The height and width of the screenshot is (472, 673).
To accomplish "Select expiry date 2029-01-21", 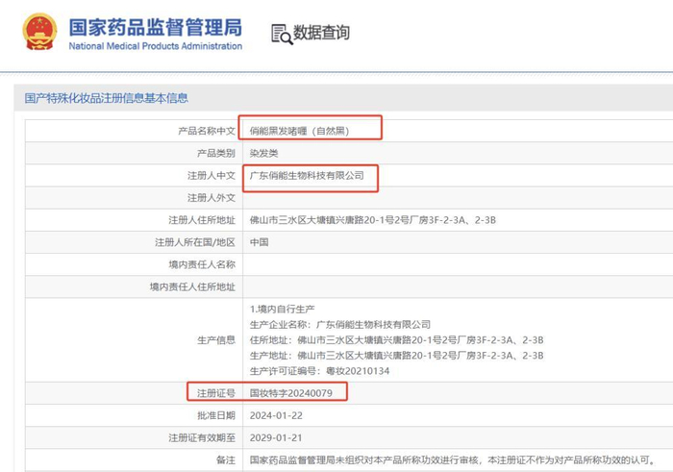I will point(276,437).
